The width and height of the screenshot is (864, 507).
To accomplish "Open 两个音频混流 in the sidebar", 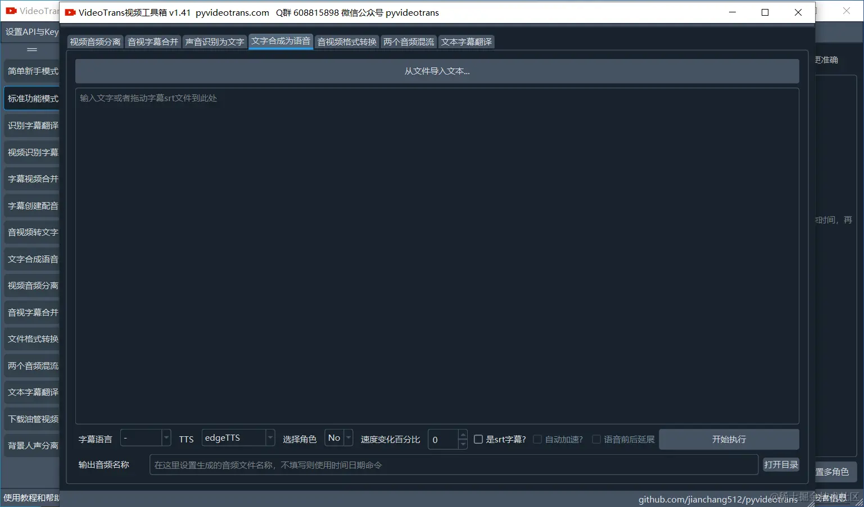I will (x=32, y=366).
